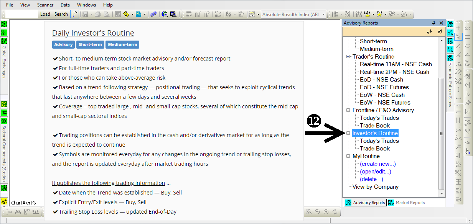Click the Short-term tag button

click(x=90, y=44)
